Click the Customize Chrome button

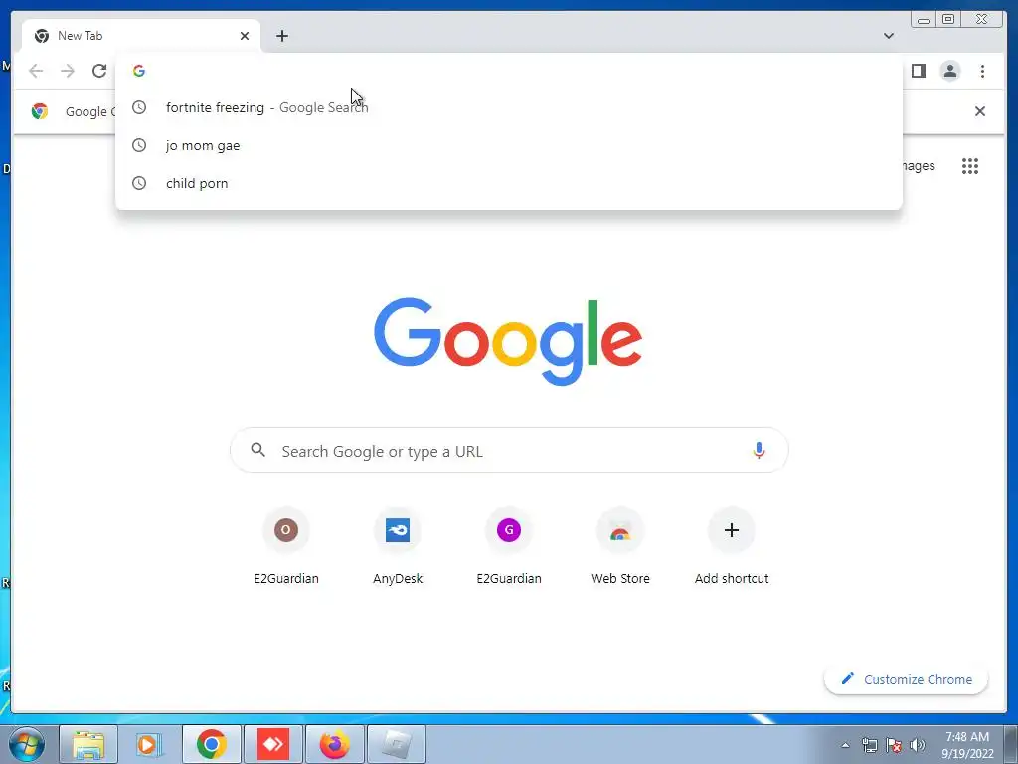pyautogui.click(x=907, y=679)
